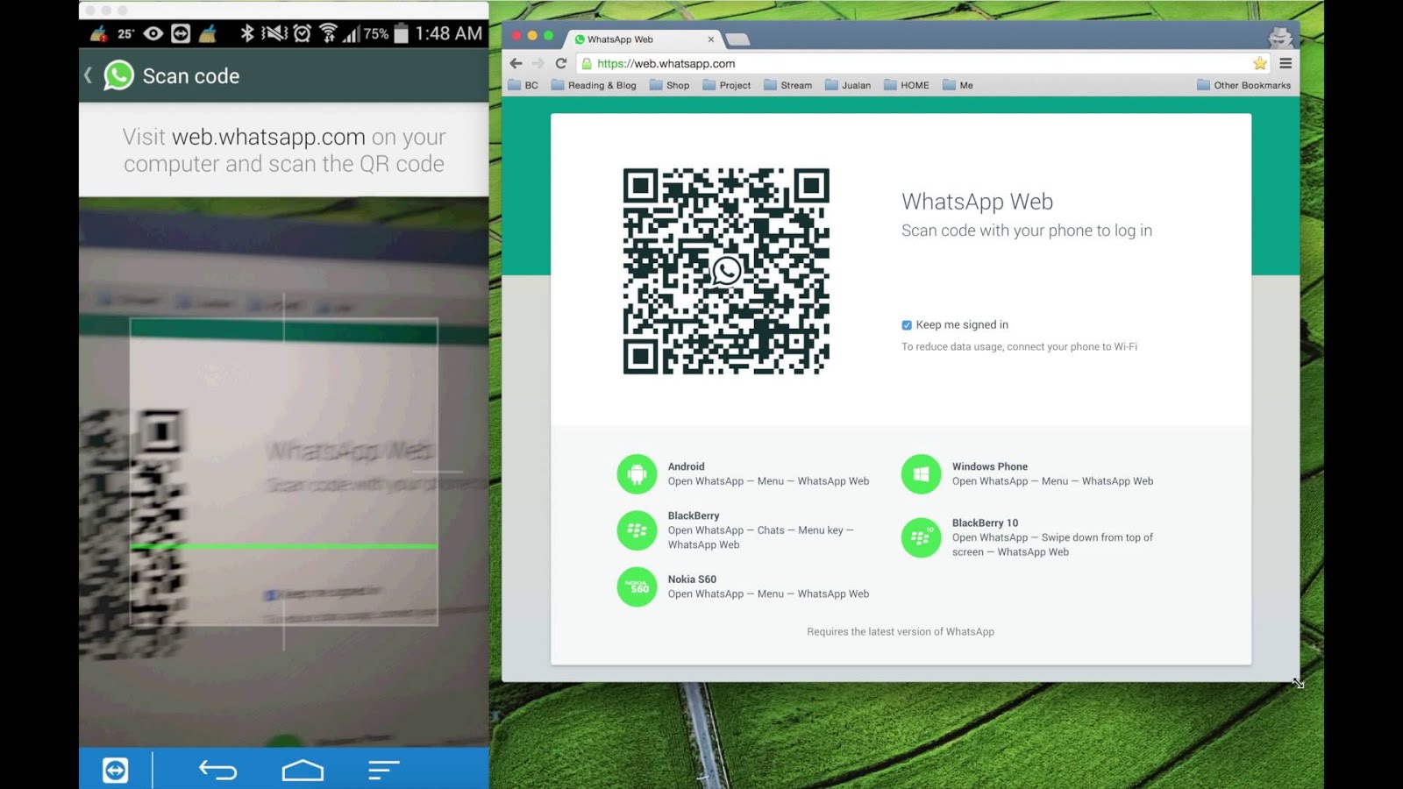Click "Requires the latest version of WhatsApp"

901,631
